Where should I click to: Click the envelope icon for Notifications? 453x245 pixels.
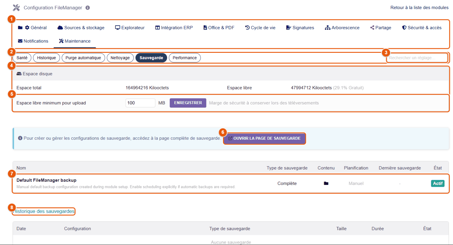click(x=20, y=41)
